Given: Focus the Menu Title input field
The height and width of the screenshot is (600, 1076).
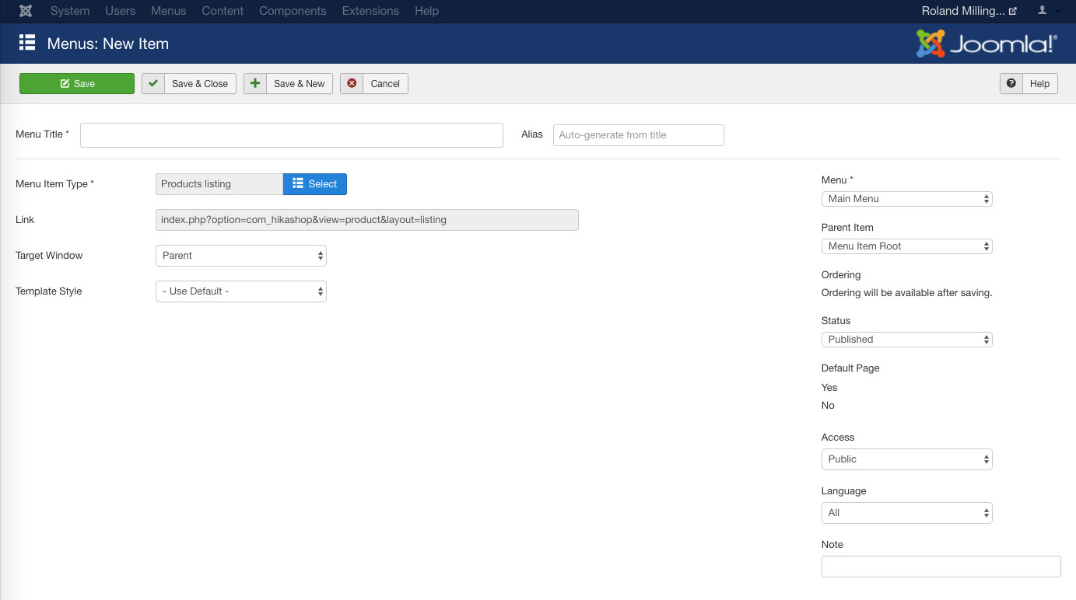Looking at the screenshot, I should coord(292,135).
